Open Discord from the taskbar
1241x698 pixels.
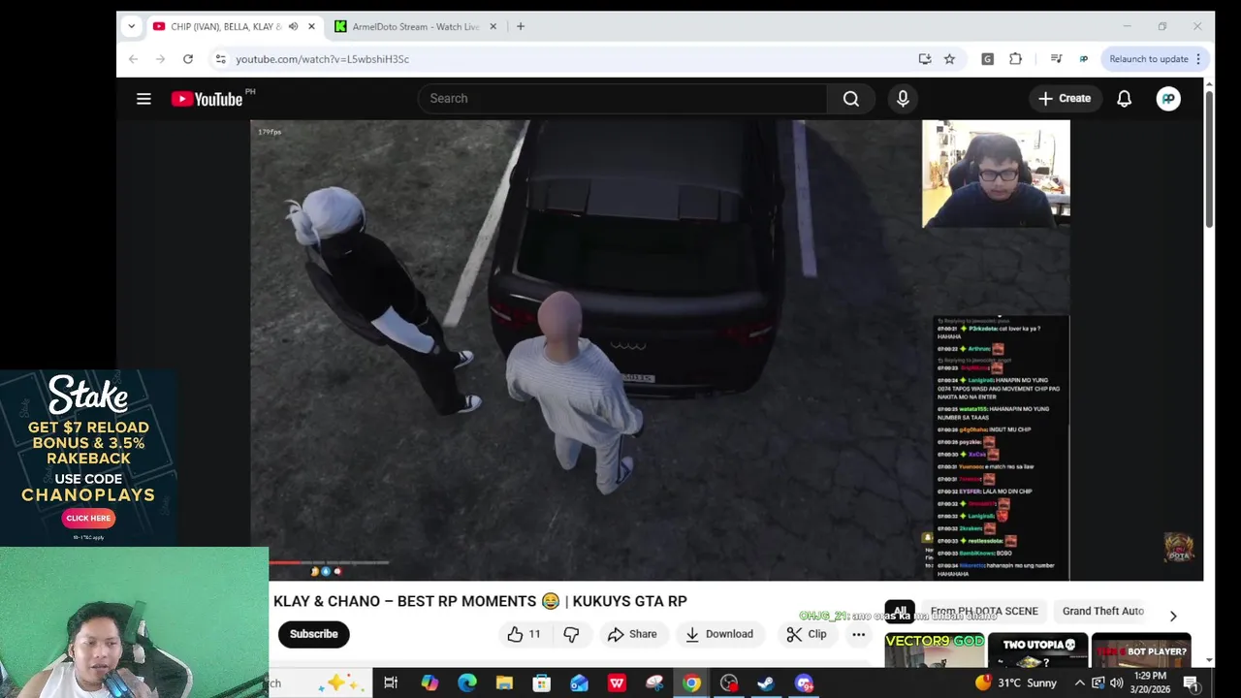click(804, 683)
